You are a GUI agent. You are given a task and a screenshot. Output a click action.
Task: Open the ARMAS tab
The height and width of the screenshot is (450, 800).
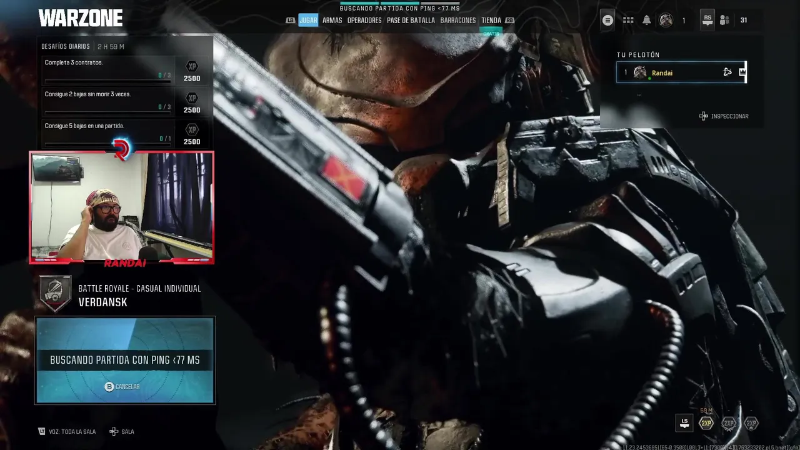[332, 20]
